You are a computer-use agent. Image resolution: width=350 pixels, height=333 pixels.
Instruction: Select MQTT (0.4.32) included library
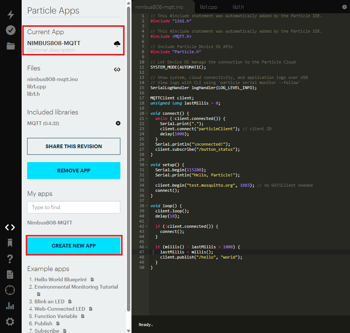pyautogui.click(x=43, y=124)
